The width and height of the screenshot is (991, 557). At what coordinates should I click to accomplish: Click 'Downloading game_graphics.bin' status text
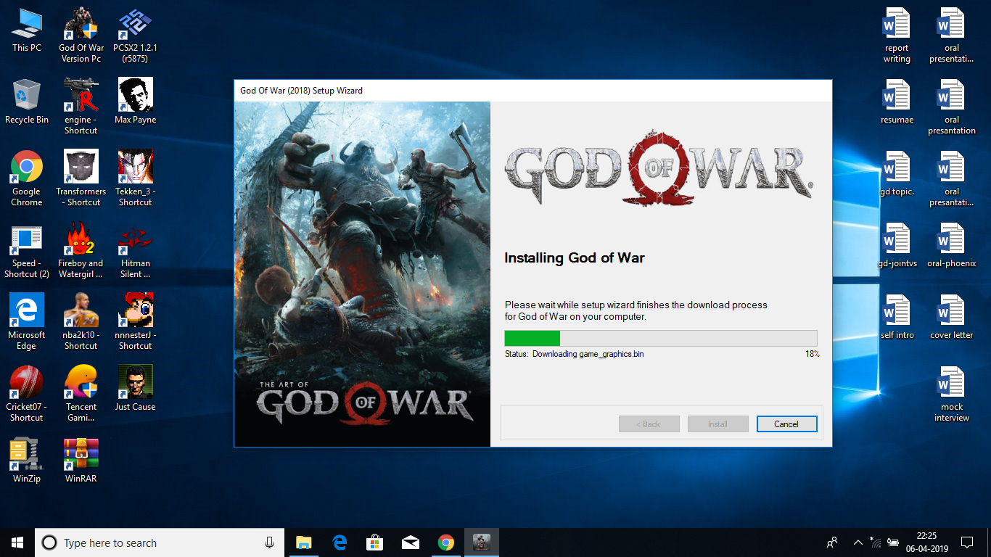tap(588, 354)
